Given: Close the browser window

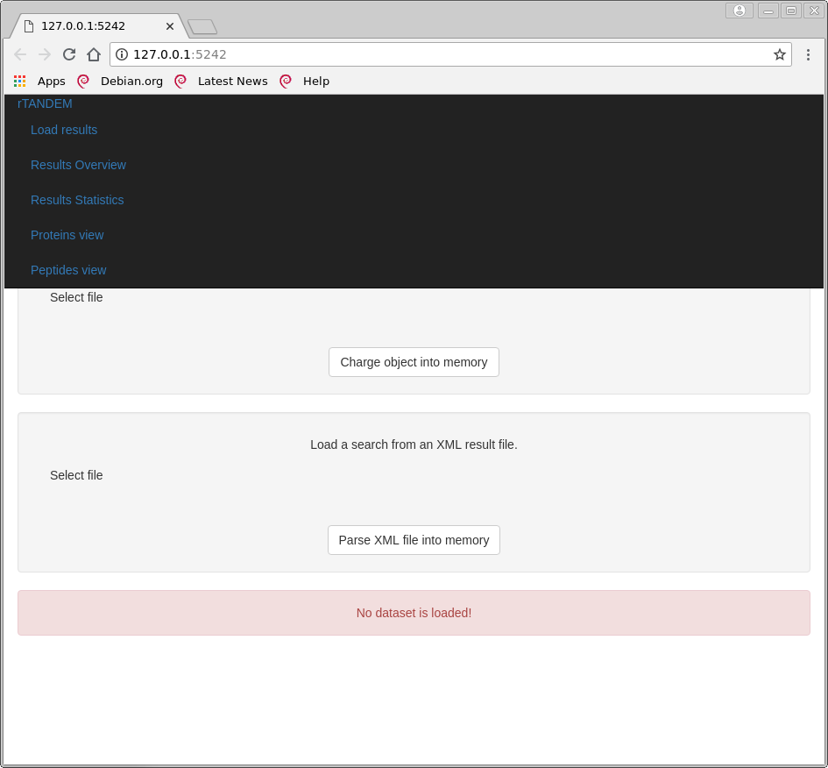Looking at the screenshot, I should 814,11.
